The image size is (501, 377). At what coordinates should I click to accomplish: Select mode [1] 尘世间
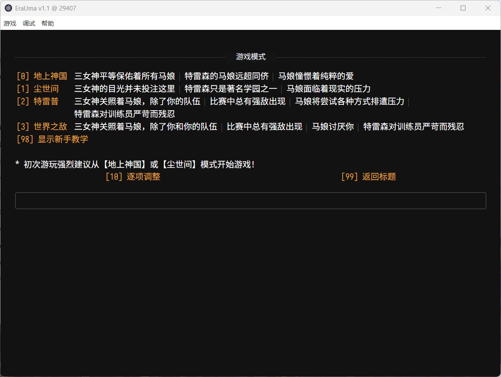pos(38,89)
